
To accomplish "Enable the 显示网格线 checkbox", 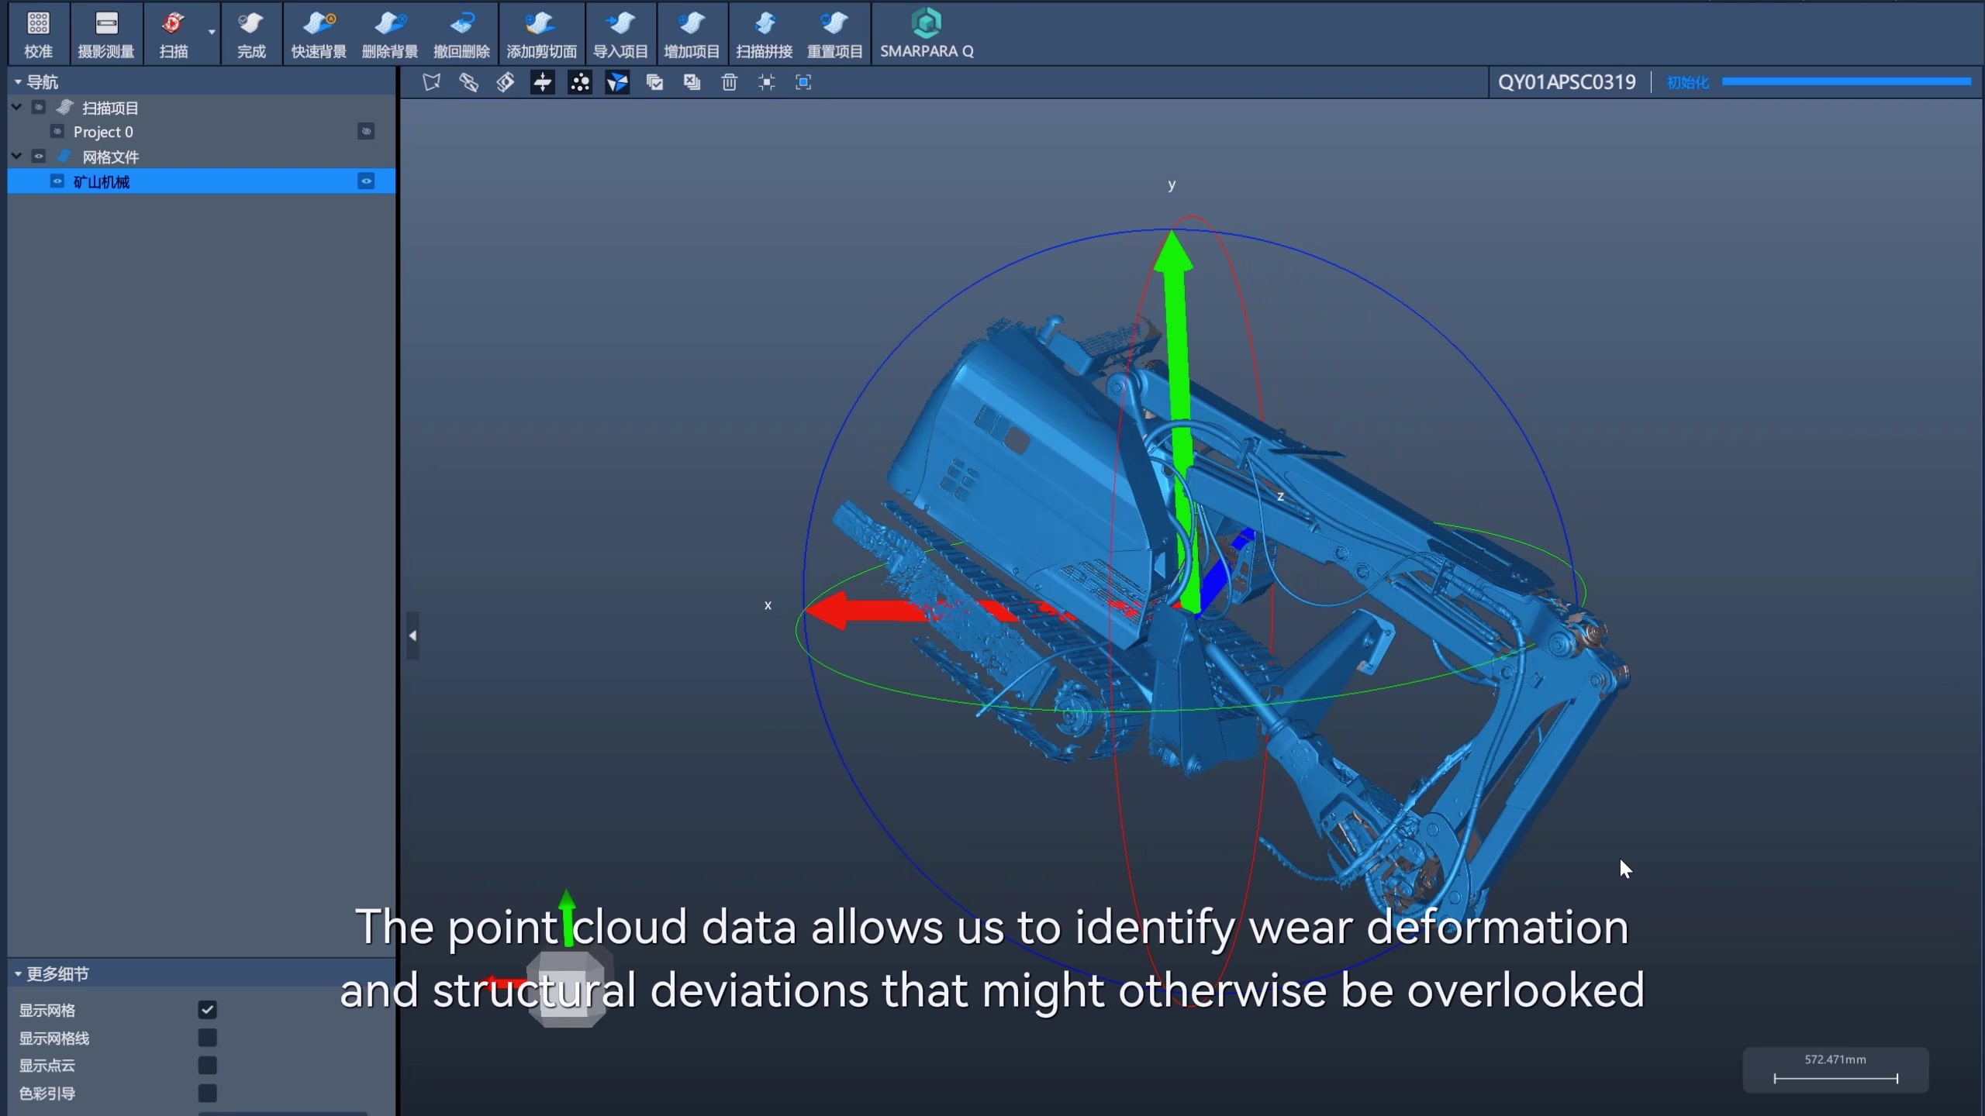I will pos(207,1038).
